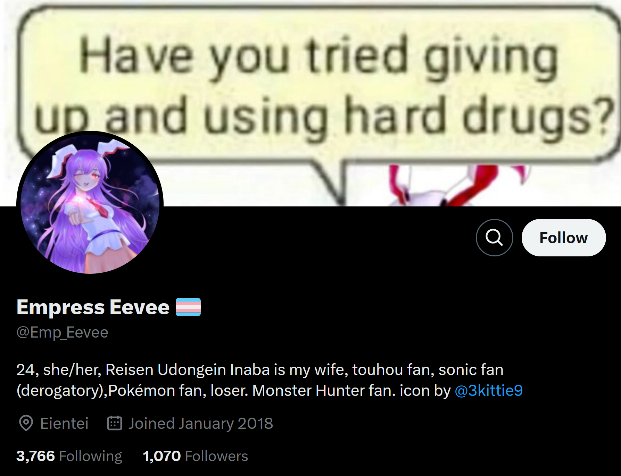Click the Joined January 2018 text

[201, 423]
